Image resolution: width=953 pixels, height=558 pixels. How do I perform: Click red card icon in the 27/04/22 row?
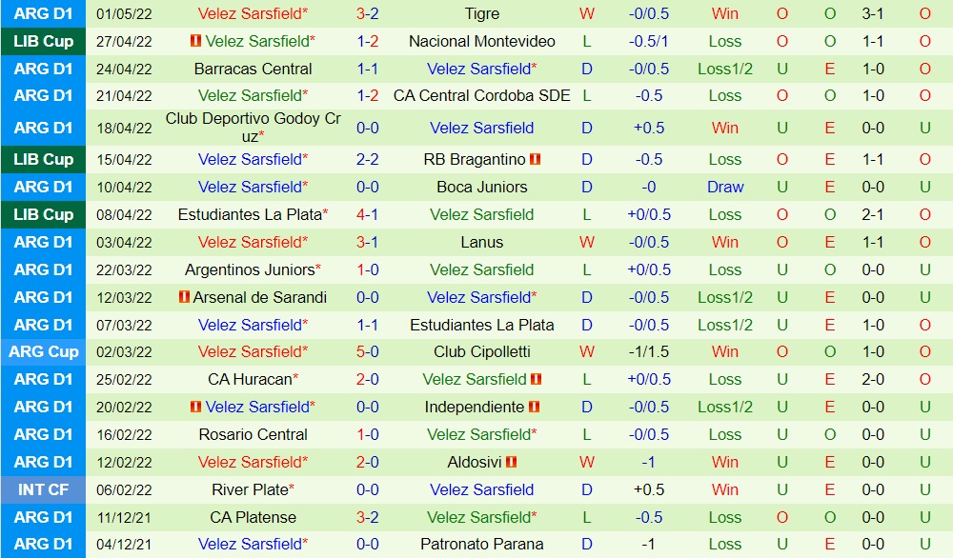tap(196, 41)
